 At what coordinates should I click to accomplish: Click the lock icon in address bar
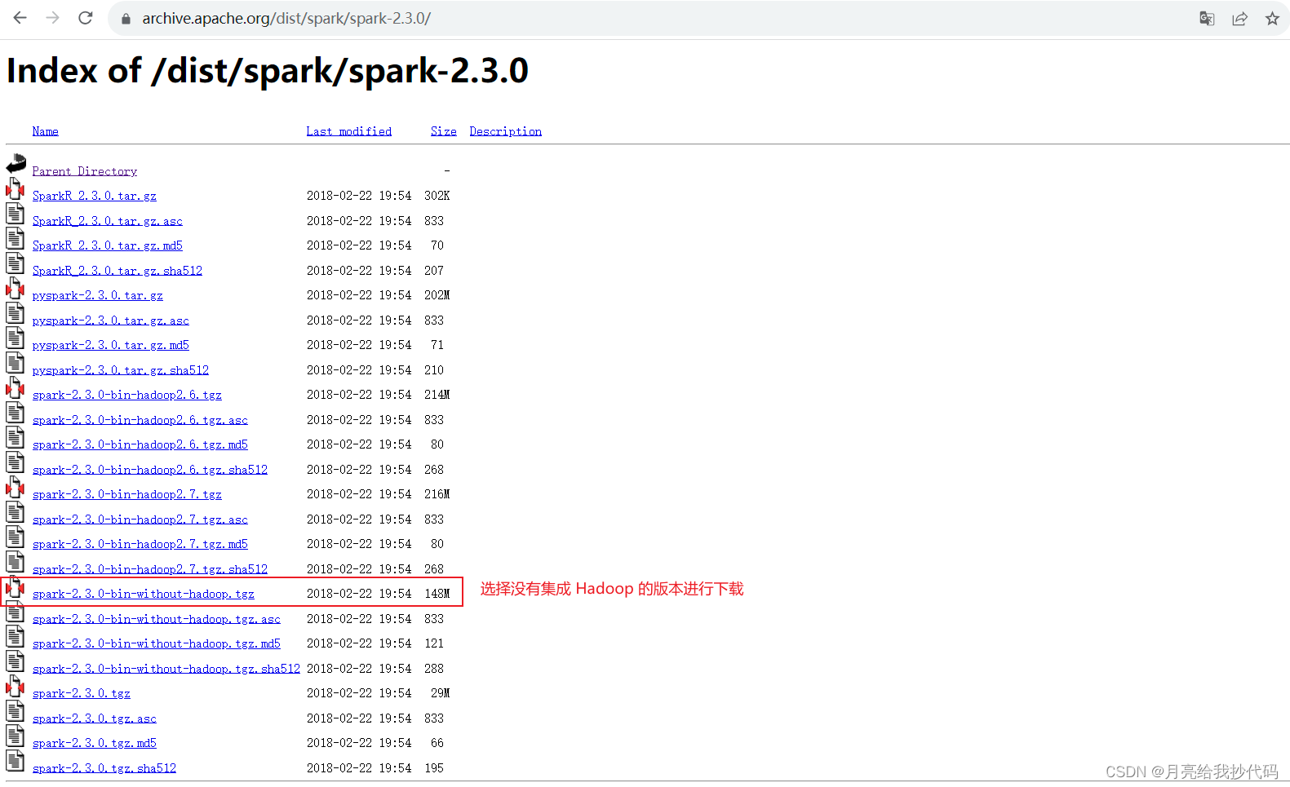tap(126, 19)
